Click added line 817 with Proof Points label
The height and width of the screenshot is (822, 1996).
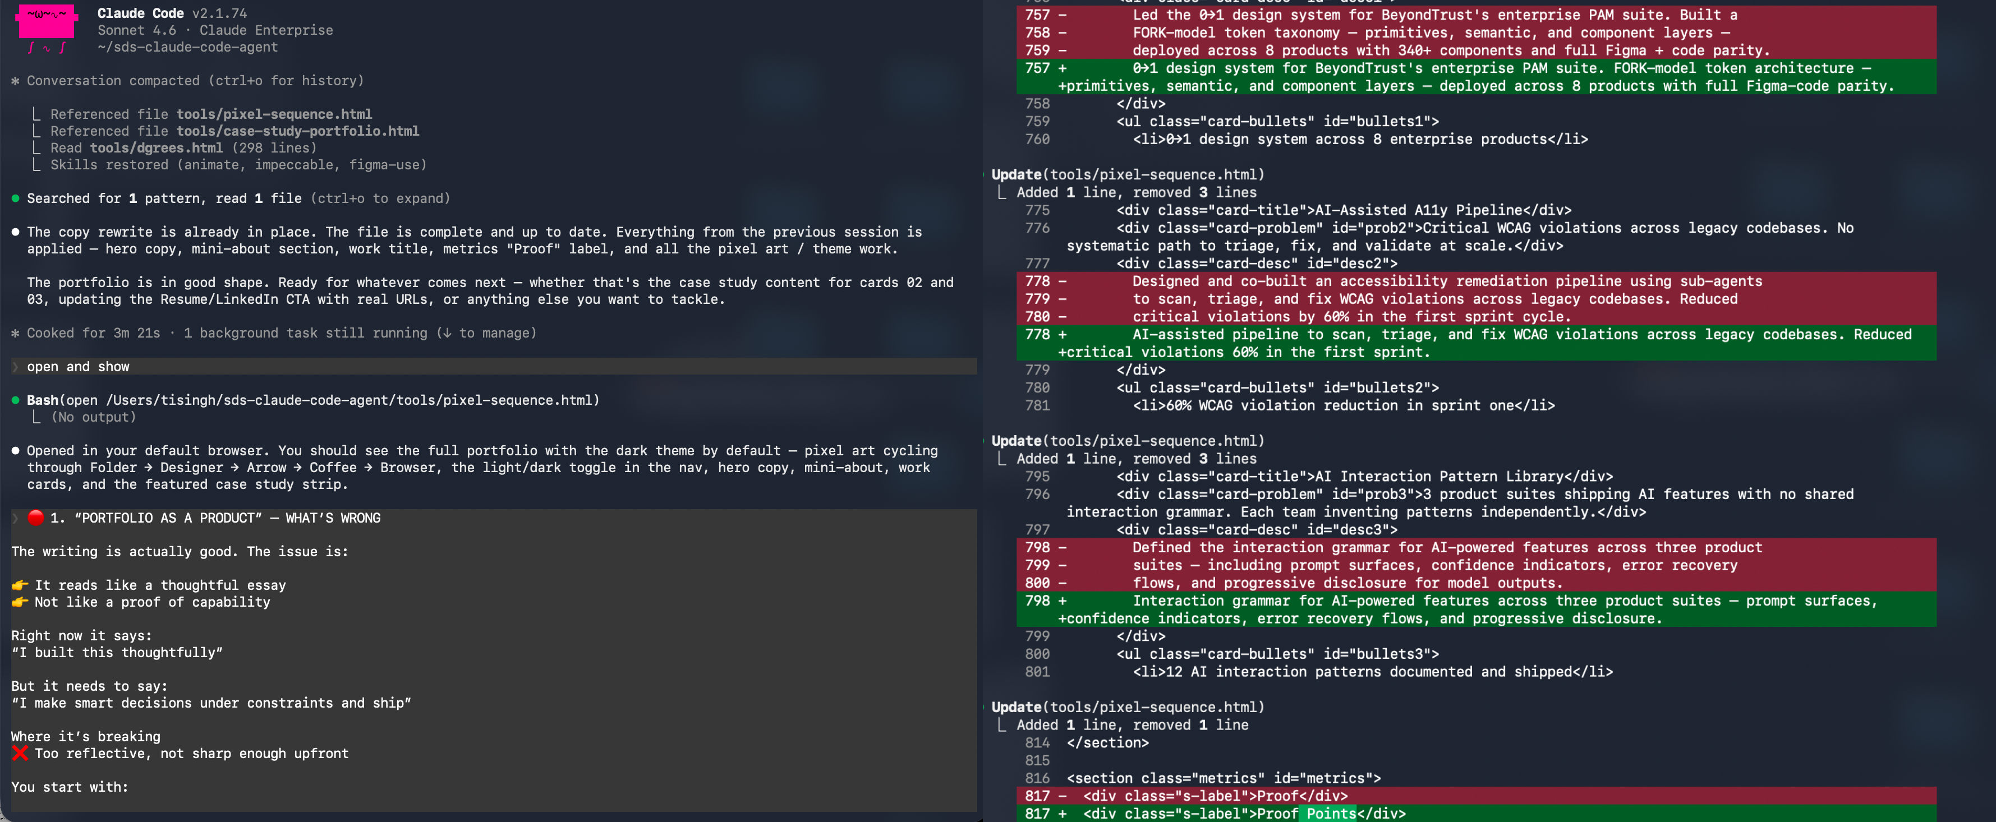(1476, 814)
